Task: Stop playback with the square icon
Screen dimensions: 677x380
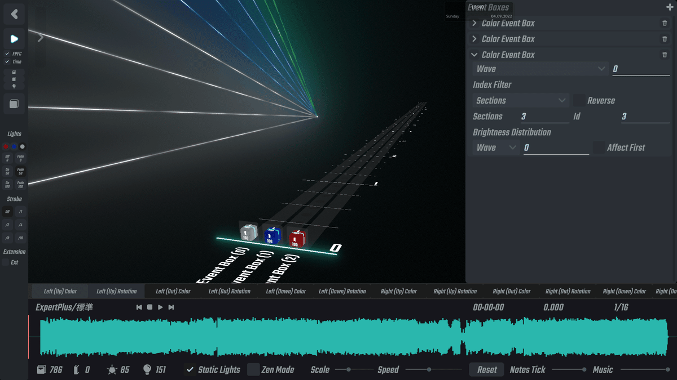Action: click(x=150, y=307)
